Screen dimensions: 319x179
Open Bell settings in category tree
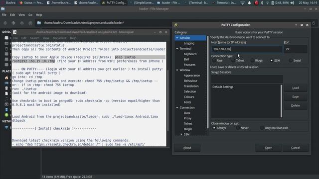186,59
